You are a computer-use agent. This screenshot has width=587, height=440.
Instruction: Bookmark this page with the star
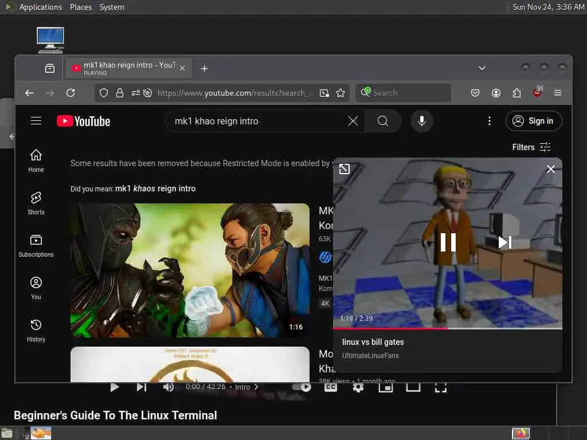341,93
